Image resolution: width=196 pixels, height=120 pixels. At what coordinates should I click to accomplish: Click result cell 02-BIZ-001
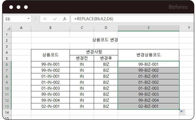click(x=149, y=106)
